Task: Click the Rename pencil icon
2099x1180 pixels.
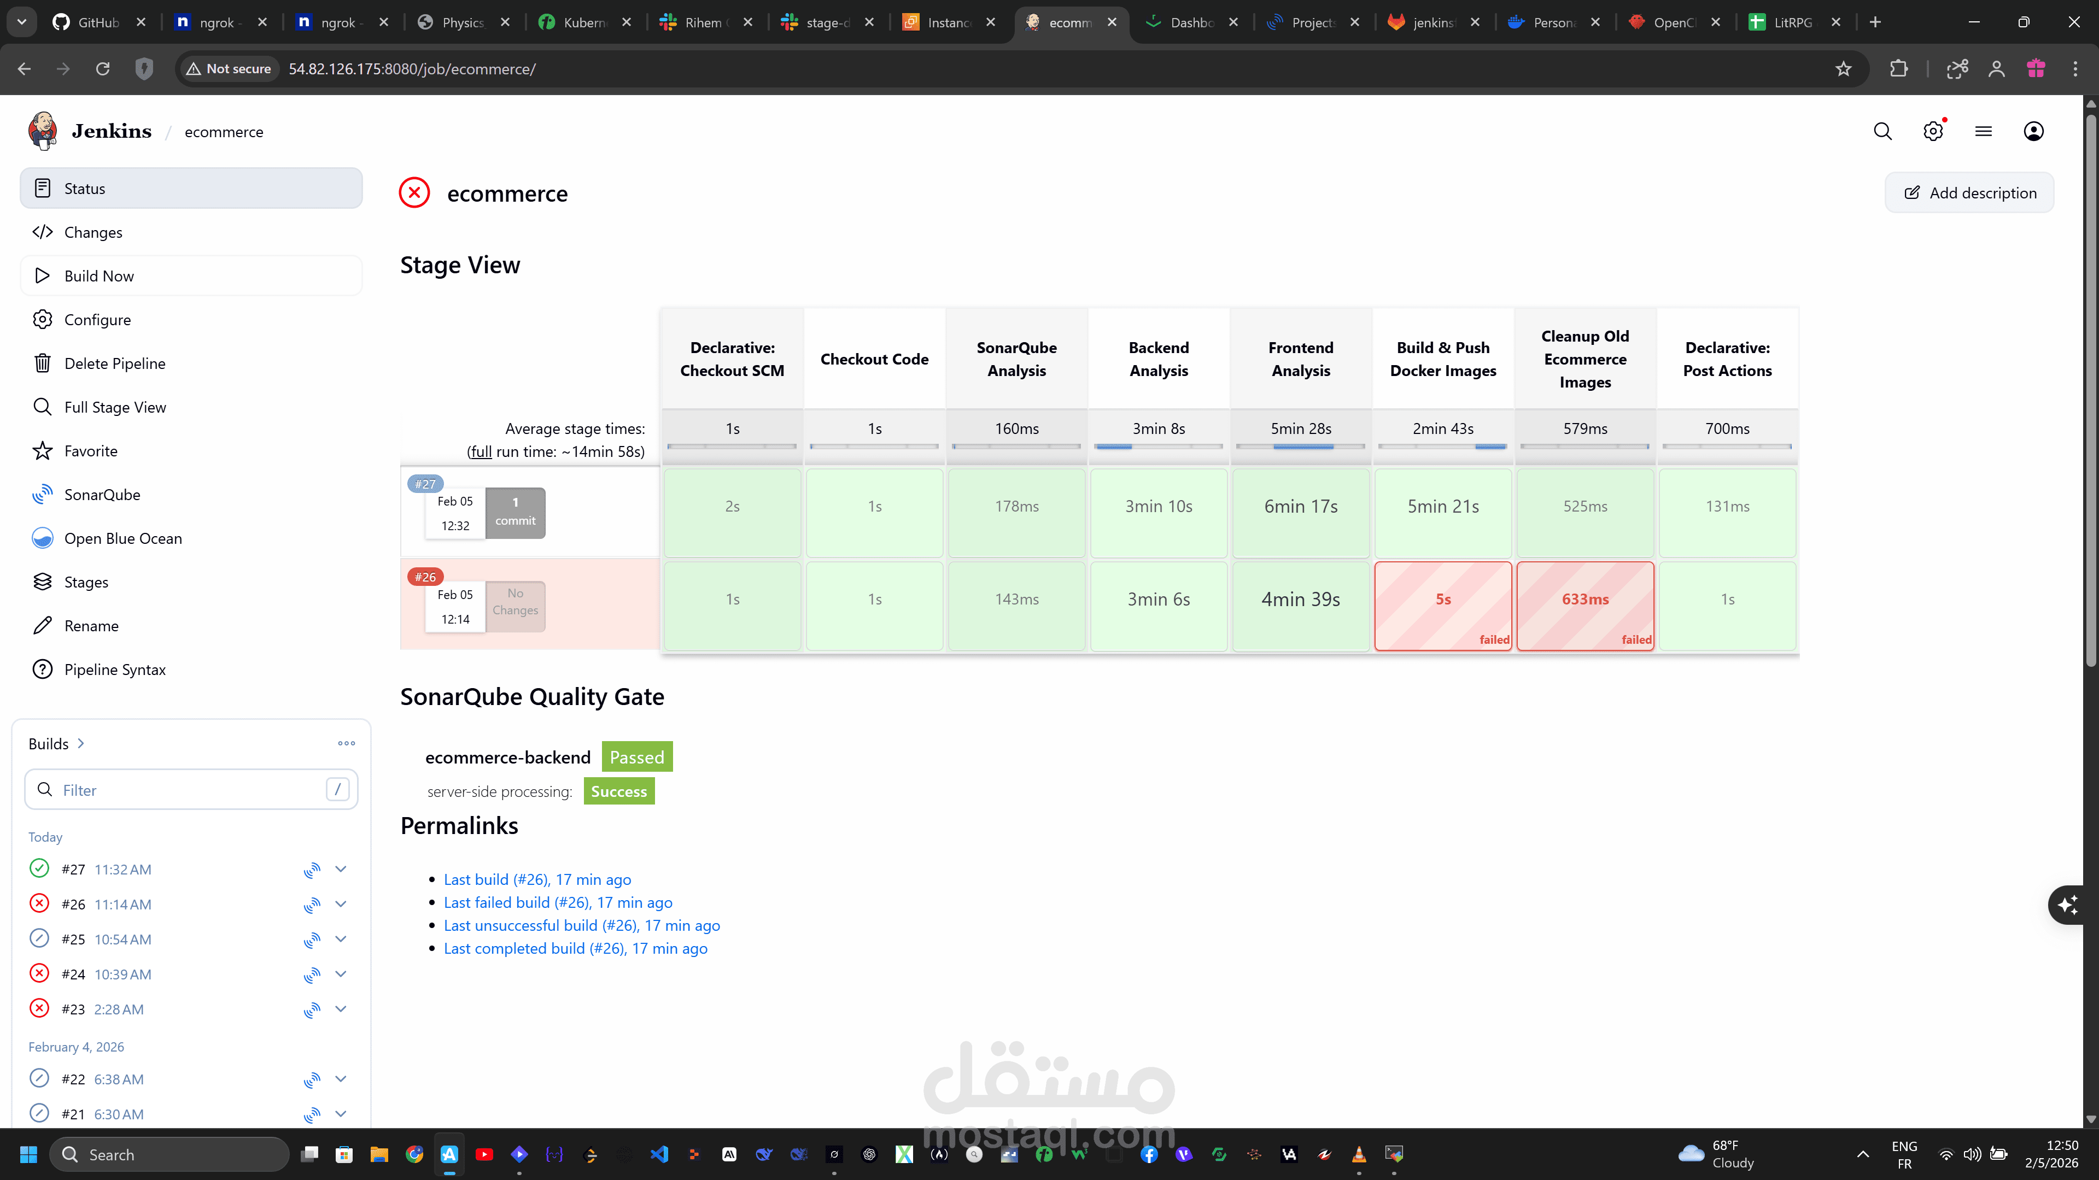Action: coord(42,625)
